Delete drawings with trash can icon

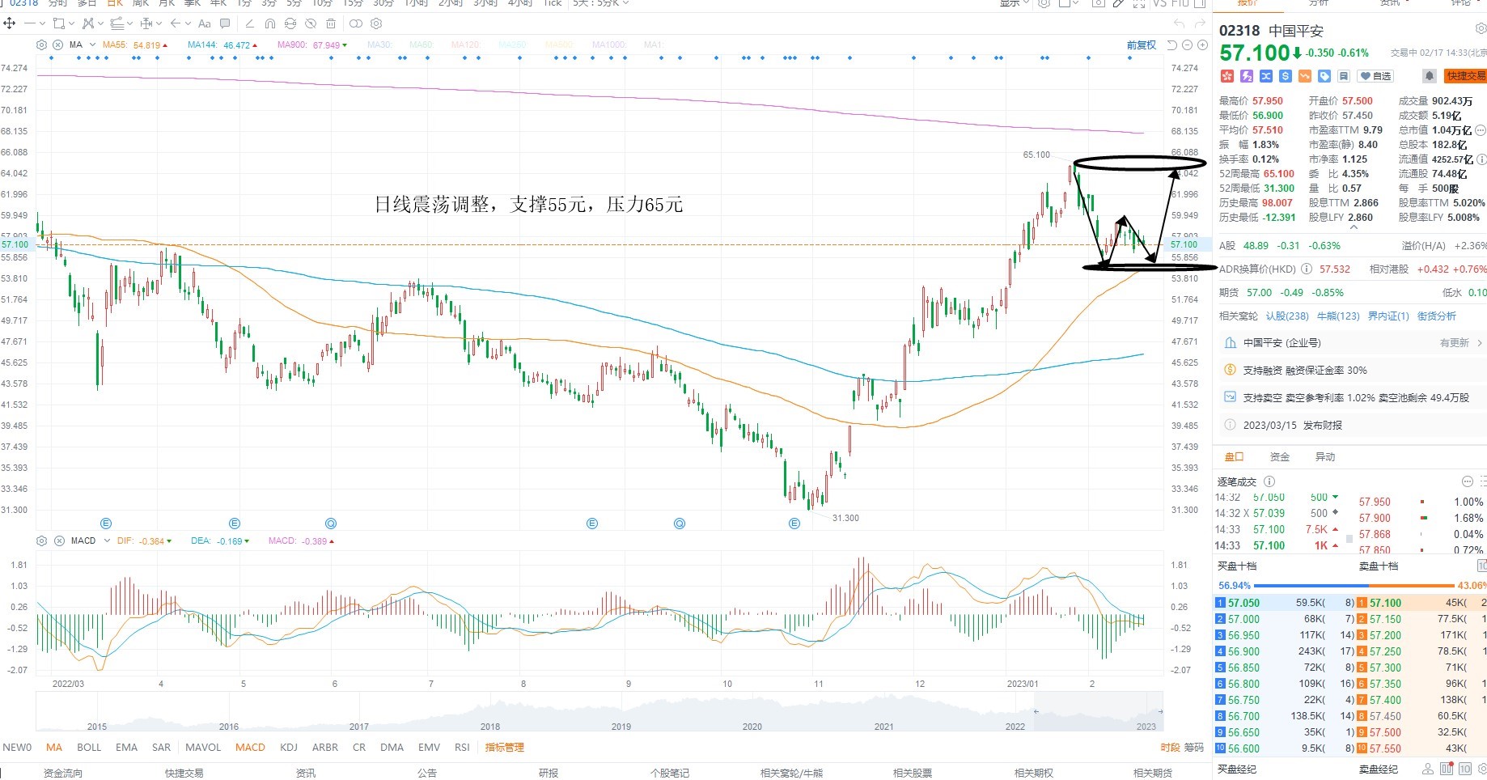point(331,23)
